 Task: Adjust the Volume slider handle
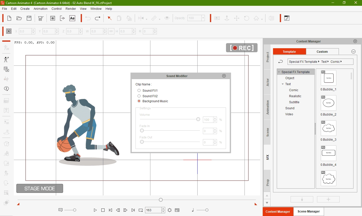198,119
